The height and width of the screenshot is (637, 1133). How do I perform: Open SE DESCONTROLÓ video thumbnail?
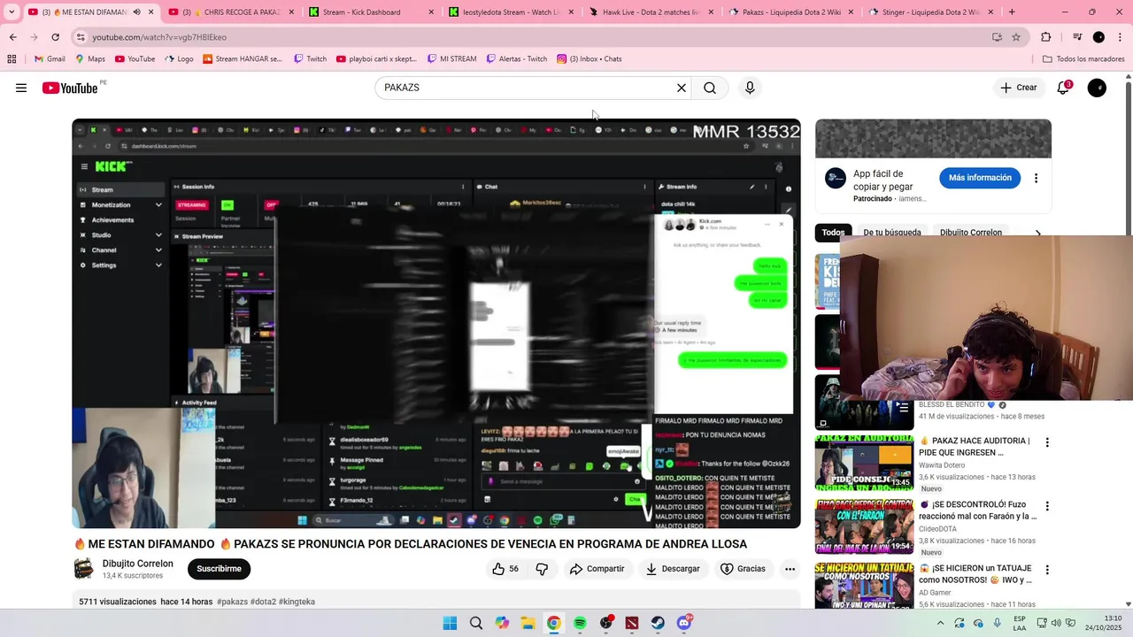[864, 526]
